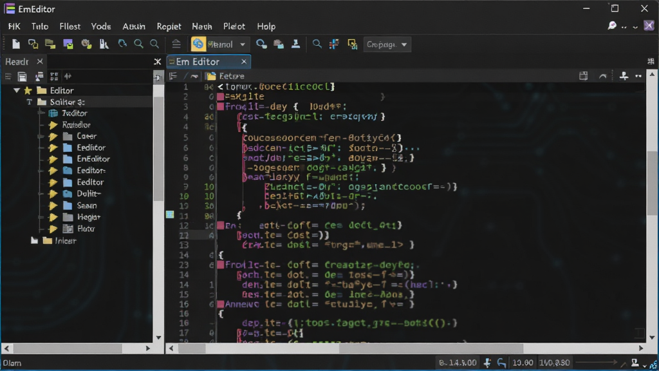
Task: Click the duplicate windows toolbar icon
Action: point(33,44)
